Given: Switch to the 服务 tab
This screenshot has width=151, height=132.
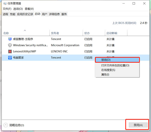Looking at the screenshot, I should [x=64, y=14].
